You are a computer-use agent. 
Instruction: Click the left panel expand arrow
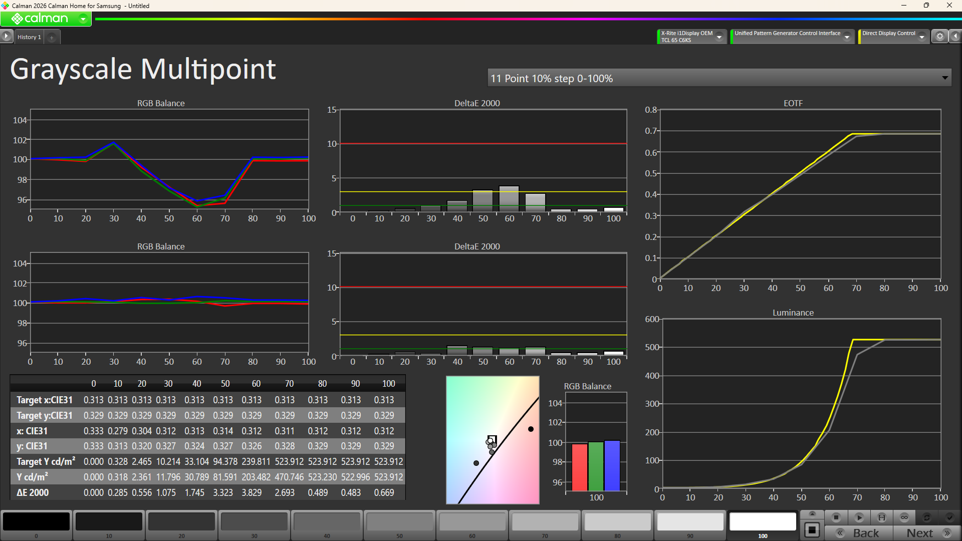(6, 37)
